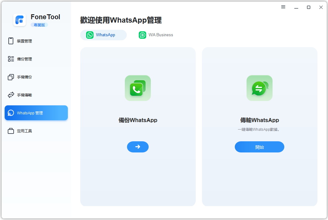Click the 傳輸WhatsApp card title

(x=260, y=120)
